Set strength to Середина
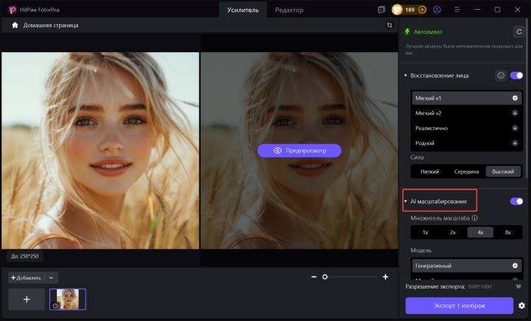The height and width of the screenshot is (321, 531). (467, 171)
